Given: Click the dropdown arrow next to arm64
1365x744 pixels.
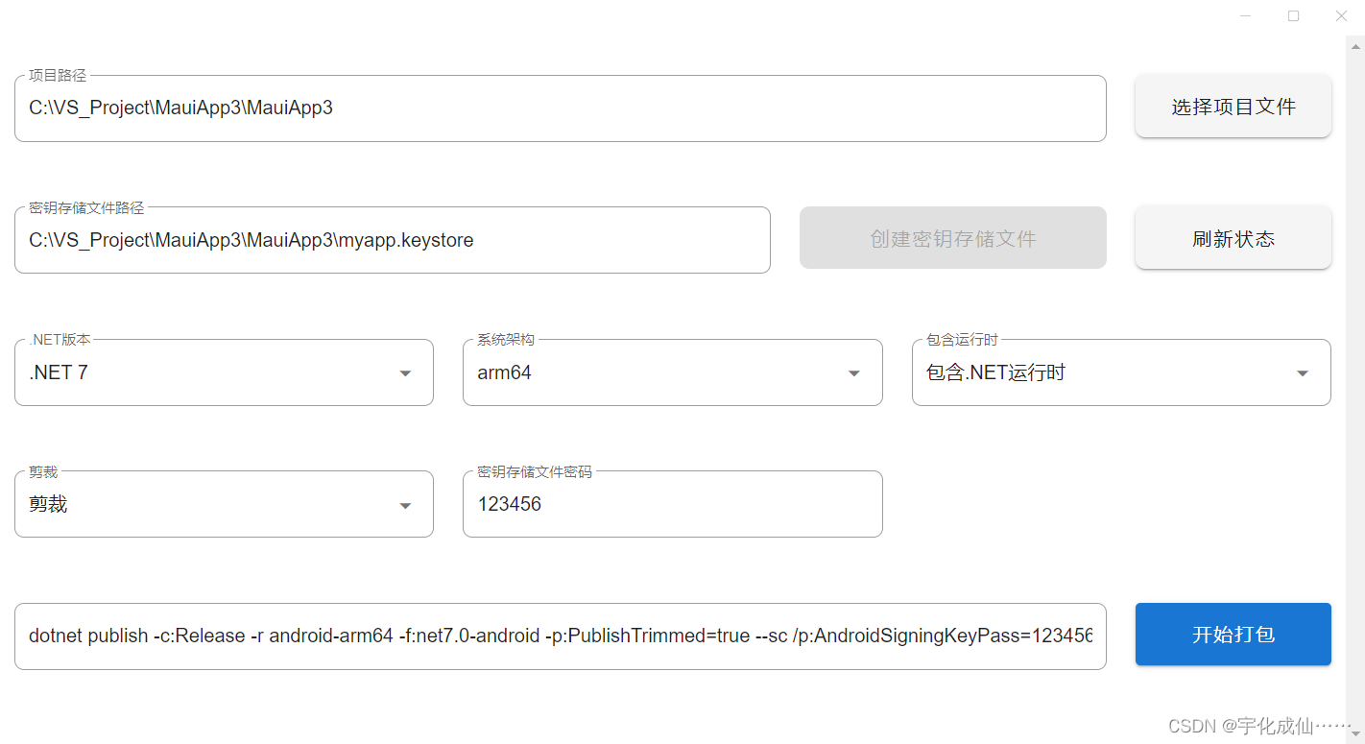Looking at the screenshot, I should pyautogui.click(x=853, y=373).
